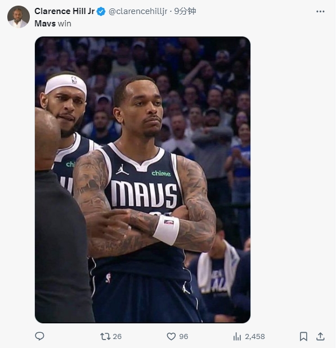Screen dimensions: 336x348
Task: Open Clarence Hill Jr profile avatar
Action: pyautogui.click(x=19, y=17)
